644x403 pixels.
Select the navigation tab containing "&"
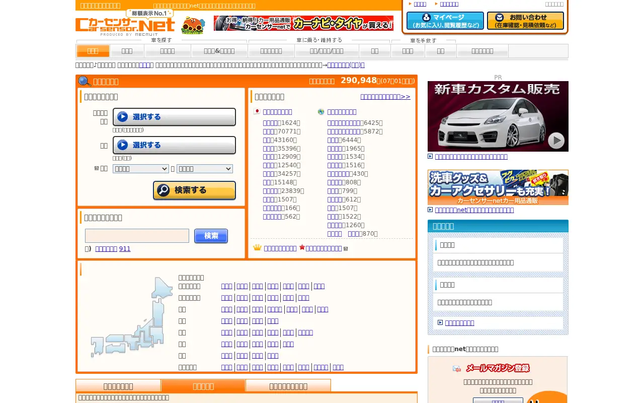coord(219,51)
